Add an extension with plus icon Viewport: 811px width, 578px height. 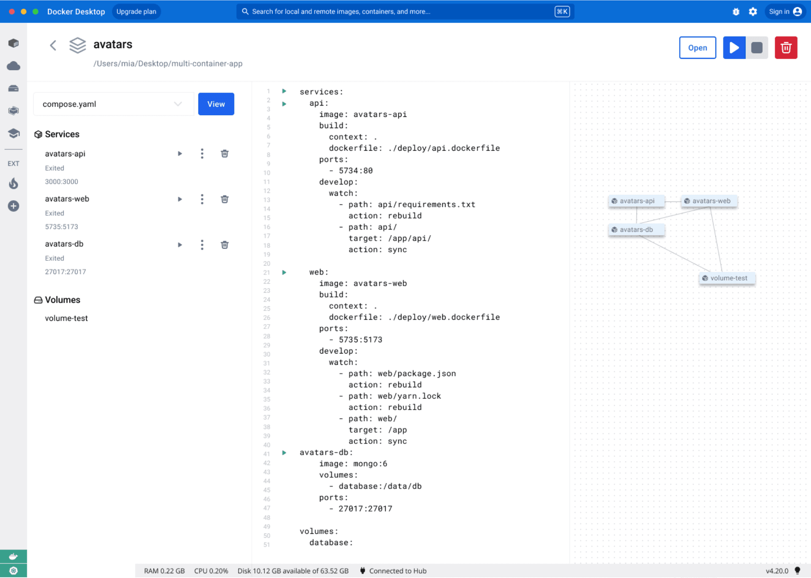[x=14, y=206]
